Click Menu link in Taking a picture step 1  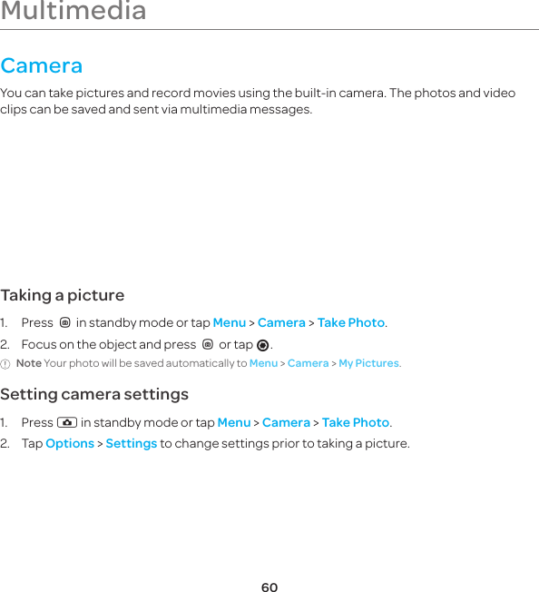[230, 323]
